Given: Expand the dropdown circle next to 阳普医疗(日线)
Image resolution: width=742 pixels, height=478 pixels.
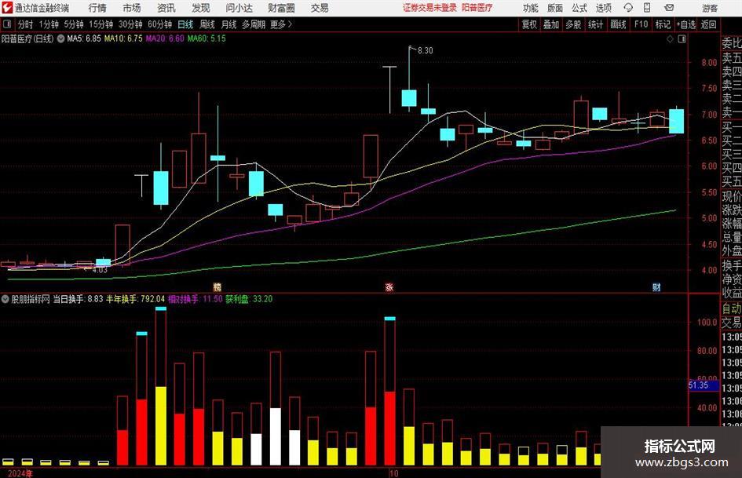Looking at the screenshot, I should pos(60,38).
